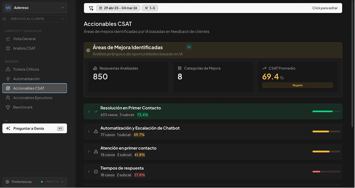Click the 1–5 rating filter chip
Image resolution: width=355 pixels, height=188 pixels.
point(150,8)
